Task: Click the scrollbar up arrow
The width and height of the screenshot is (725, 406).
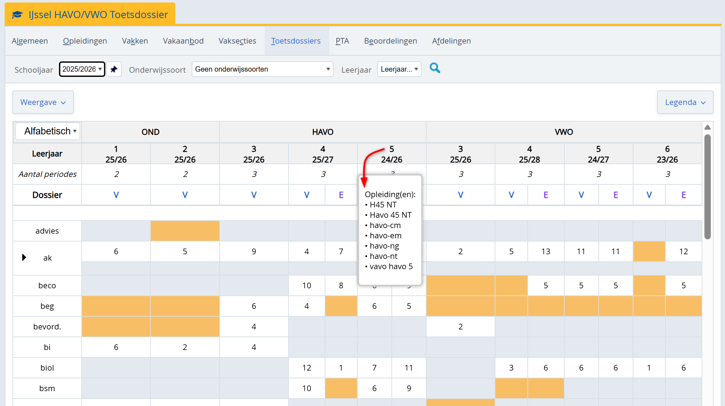Action: point(707,127)
